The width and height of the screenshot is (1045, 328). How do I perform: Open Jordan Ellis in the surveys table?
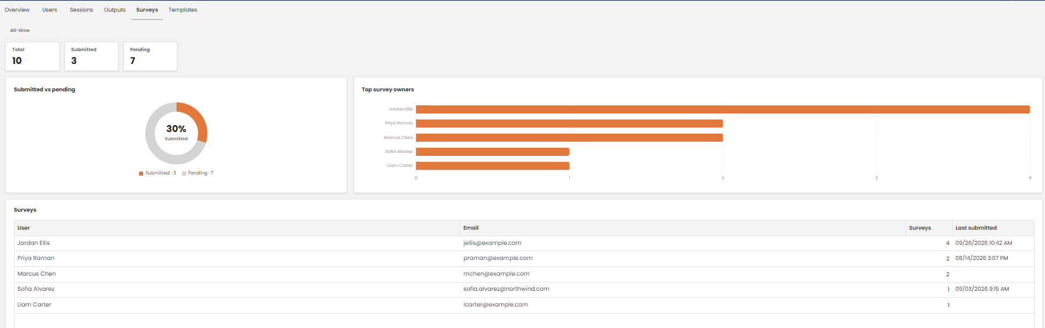34,243
